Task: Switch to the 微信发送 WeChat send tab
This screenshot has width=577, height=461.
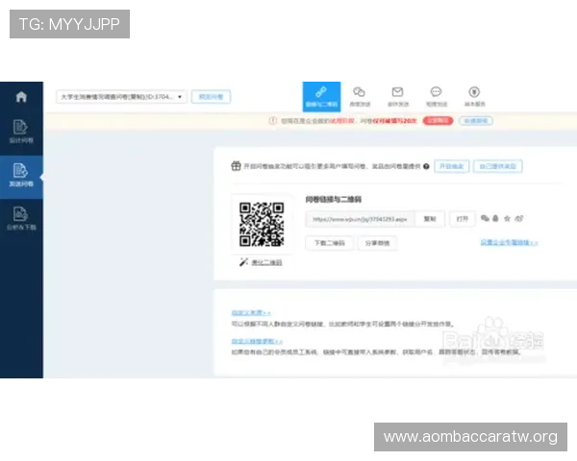Action: (360, 97)
